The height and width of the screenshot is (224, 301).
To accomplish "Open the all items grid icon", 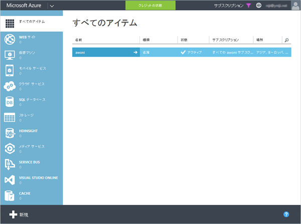I will click(x=10, y=24).
